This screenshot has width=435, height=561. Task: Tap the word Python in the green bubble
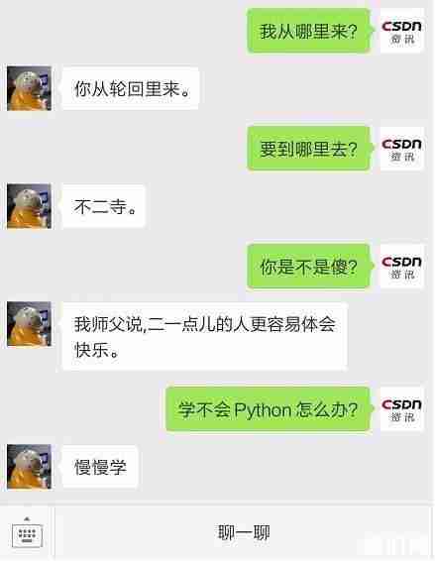[x=263, y=410]
